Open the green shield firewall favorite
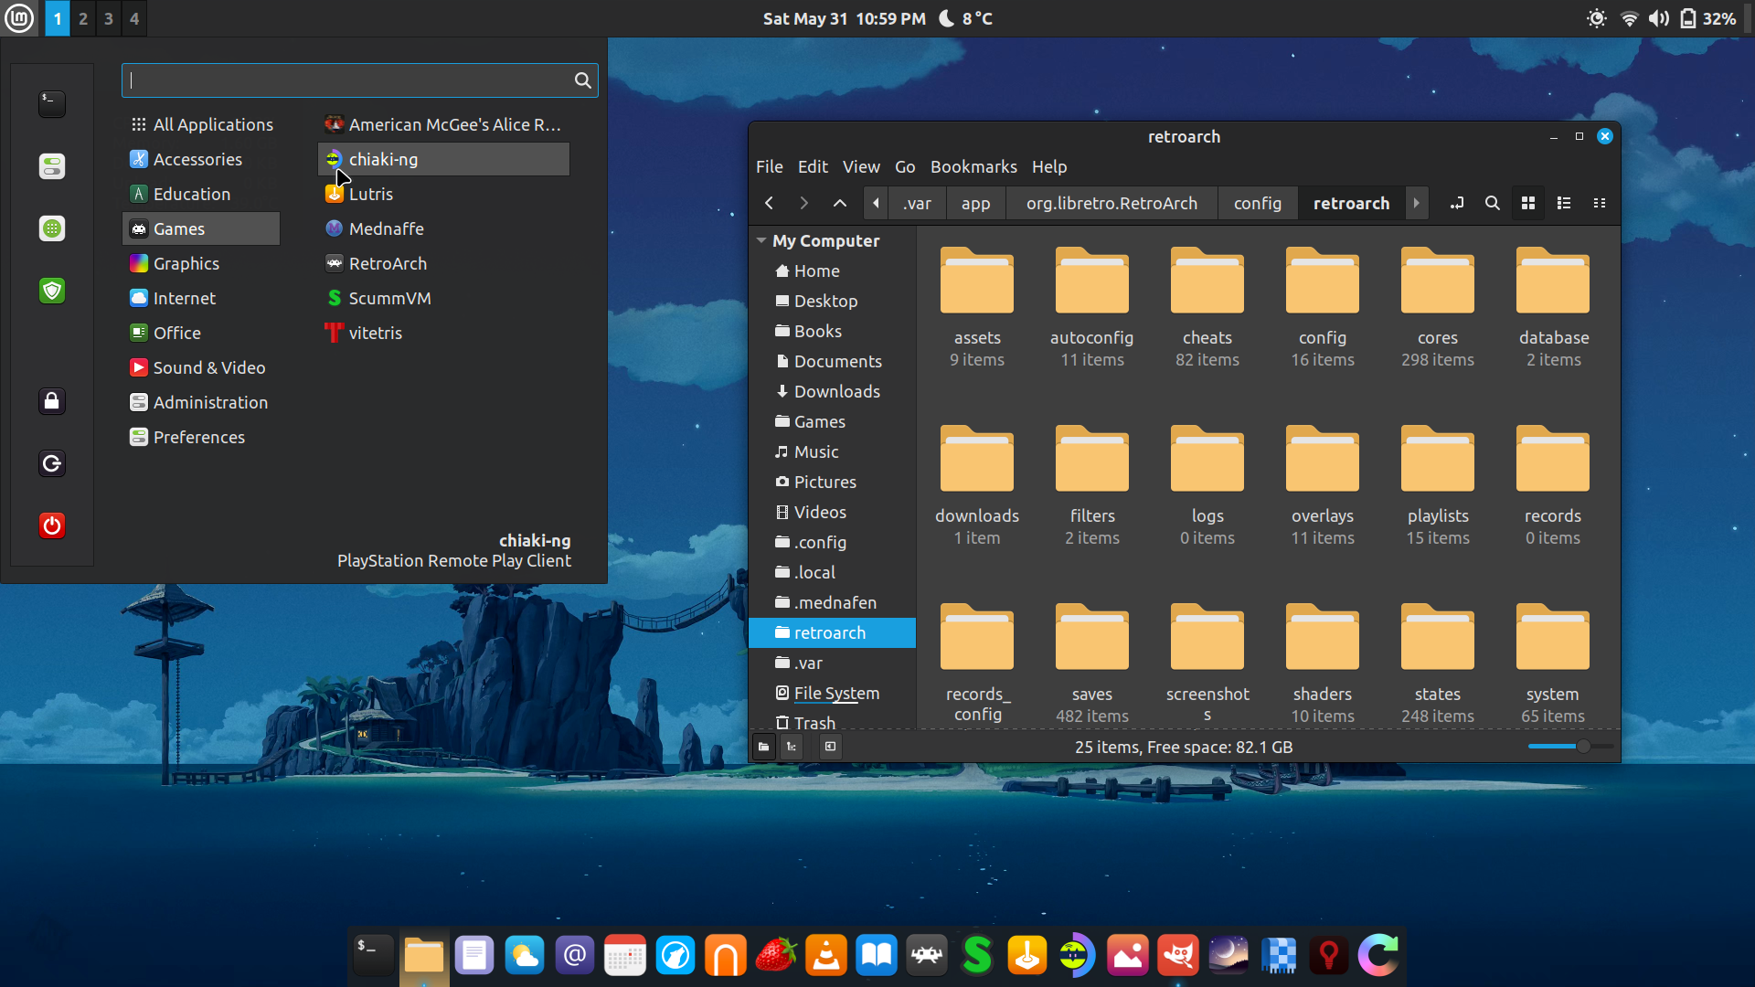1755x987 pixels. 52,291
